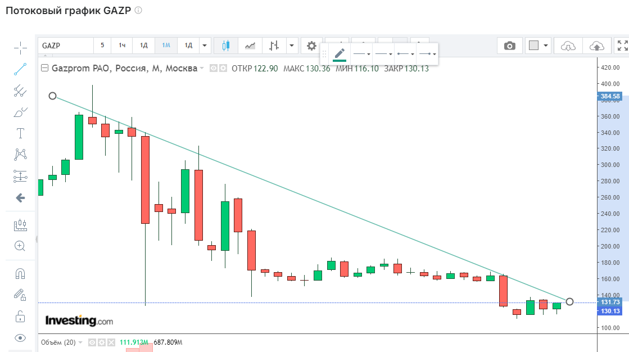Toggle hide all drawings eye icon
This screenshot has width=629, height=352.
[x=20, y=338]
